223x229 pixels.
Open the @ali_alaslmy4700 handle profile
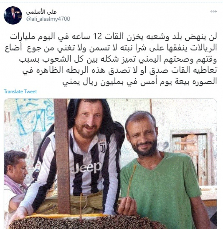[48, 19]
